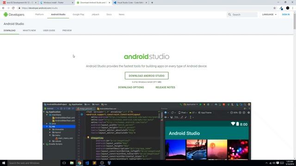296x166 pixels.
Task: Click the taskbar clock
Action: tap(290, 163)
